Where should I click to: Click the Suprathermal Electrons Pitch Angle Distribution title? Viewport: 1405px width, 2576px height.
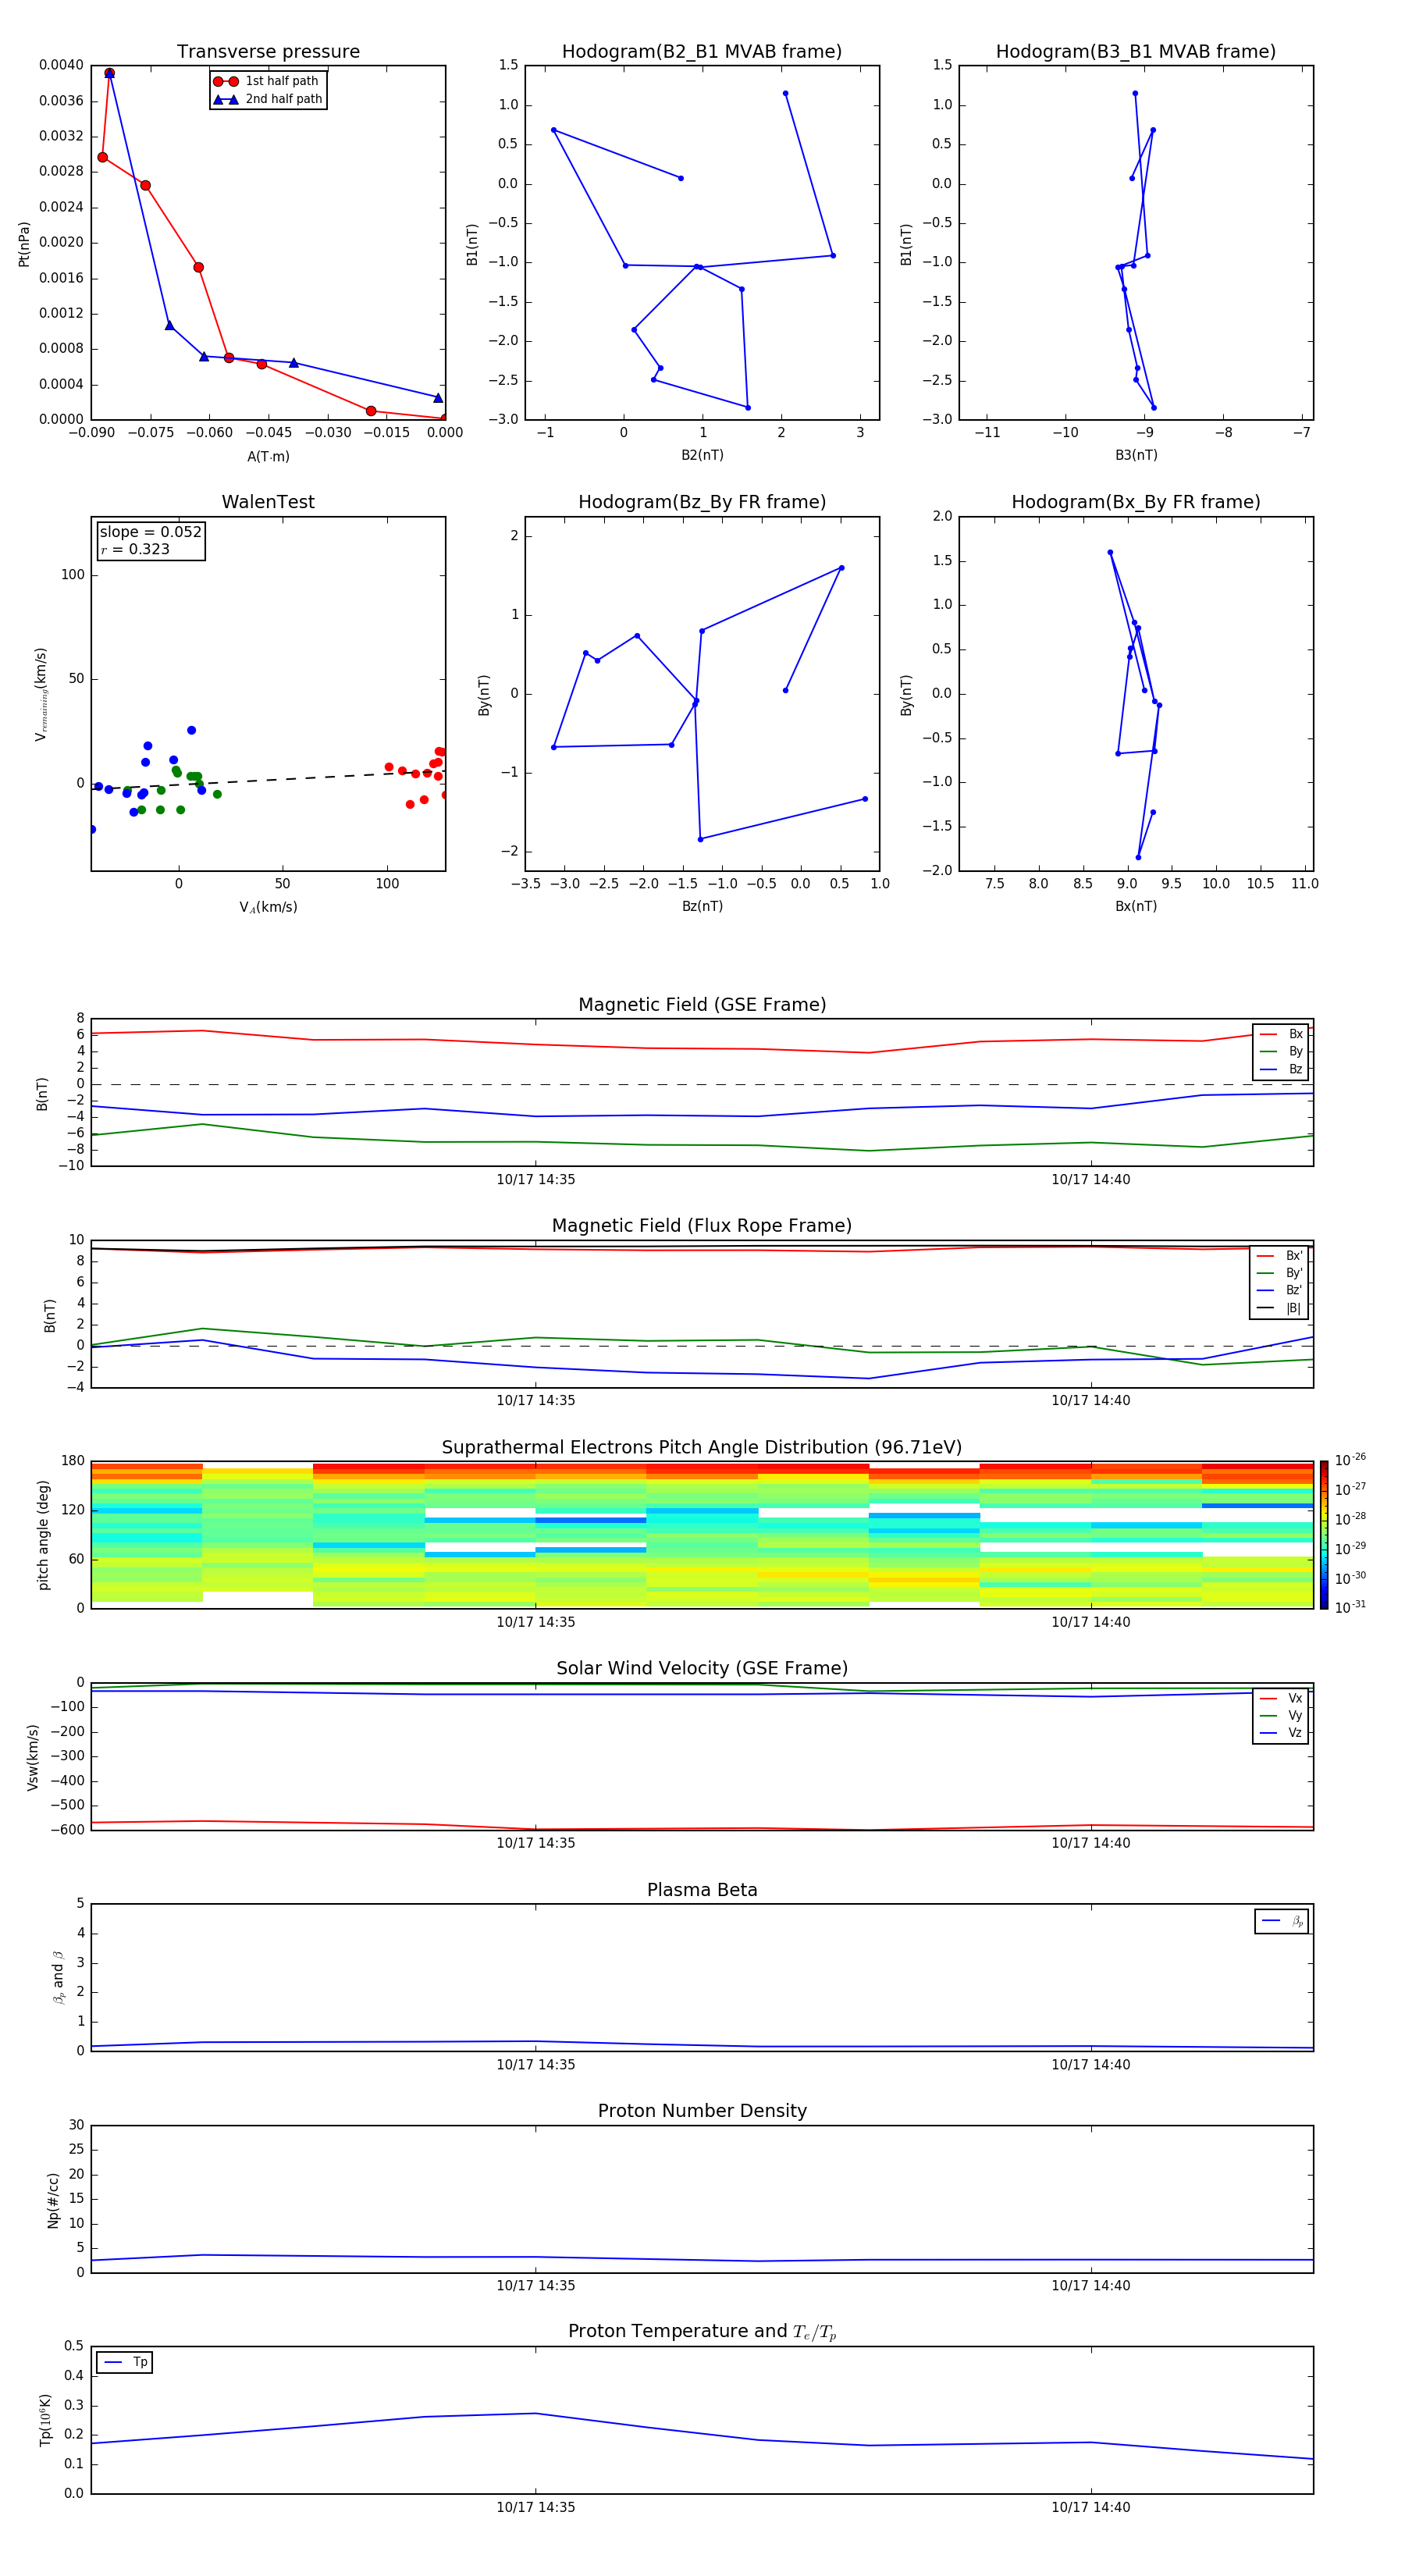click(702, 1448)
